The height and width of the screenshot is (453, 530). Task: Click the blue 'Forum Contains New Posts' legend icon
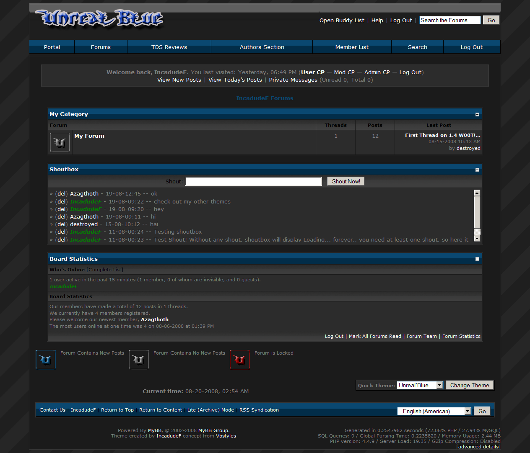tap(46, 360)
